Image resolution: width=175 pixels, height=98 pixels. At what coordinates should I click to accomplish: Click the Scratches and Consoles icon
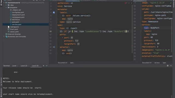click(x=7, y=36)
